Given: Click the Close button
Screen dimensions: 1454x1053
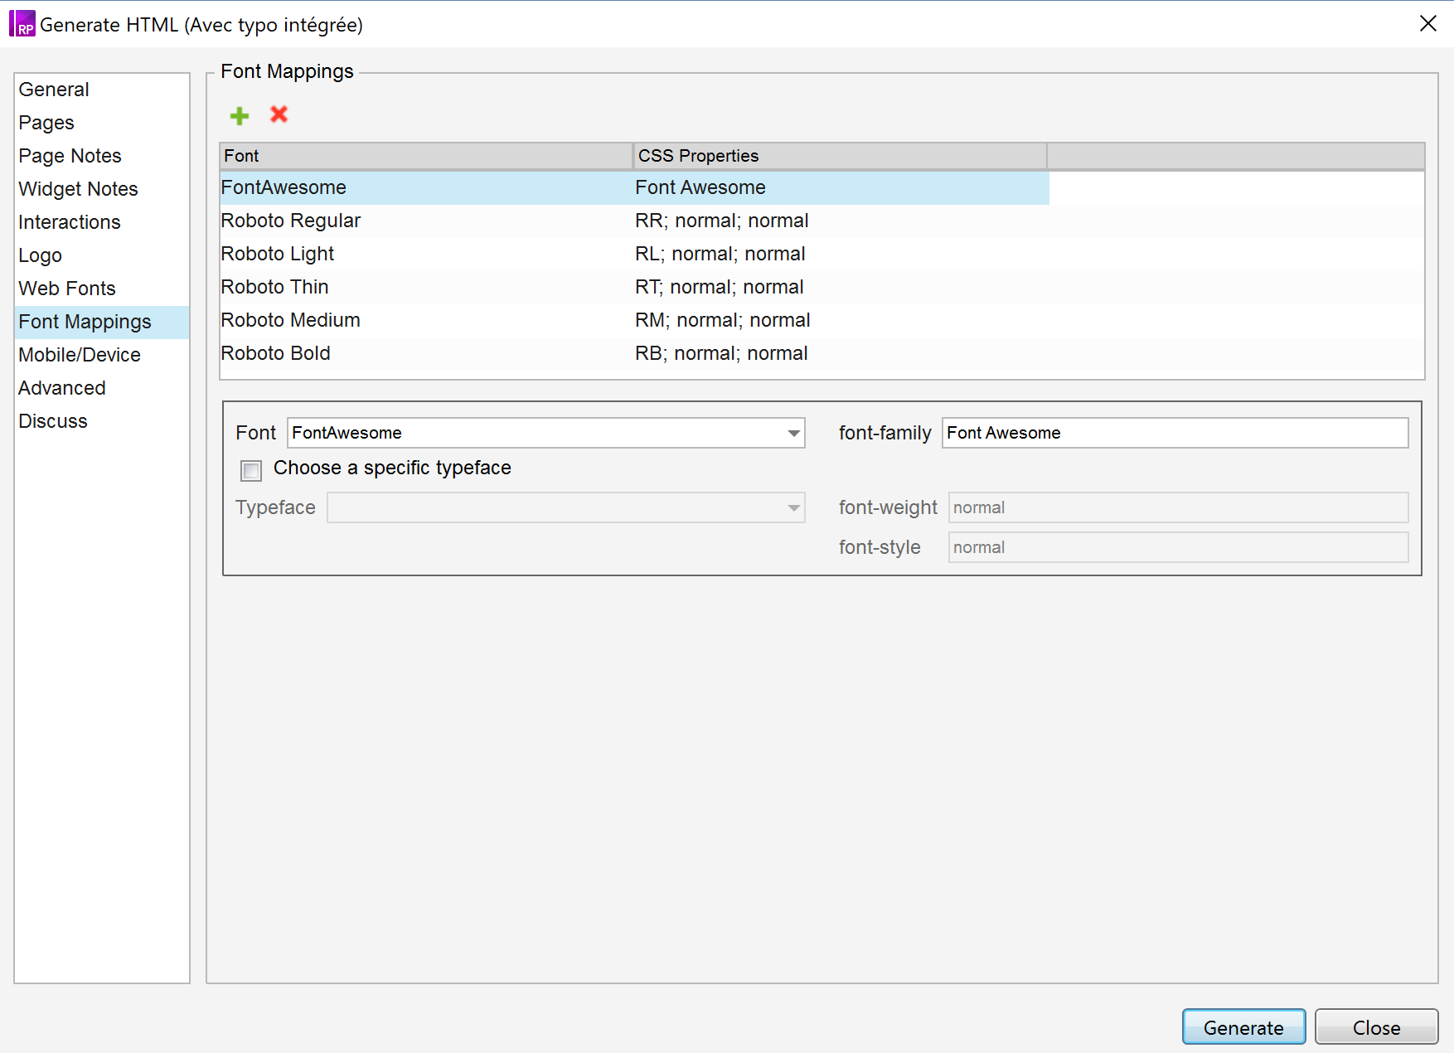Looking at the screenshot, I should (1376, 1026).
